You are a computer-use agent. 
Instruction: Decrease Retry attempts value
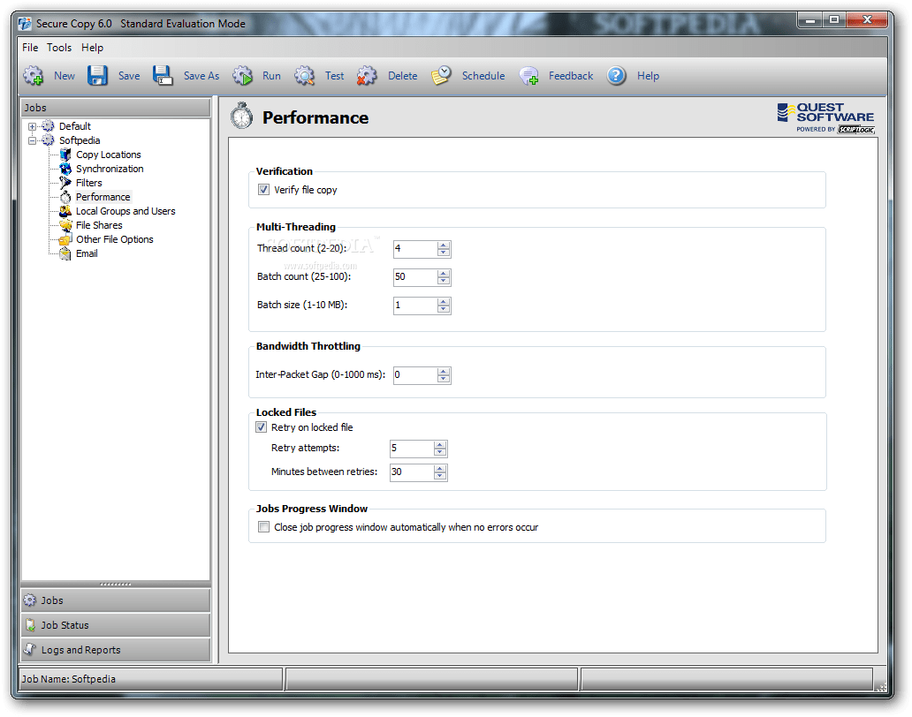click(x=439, y=451)
